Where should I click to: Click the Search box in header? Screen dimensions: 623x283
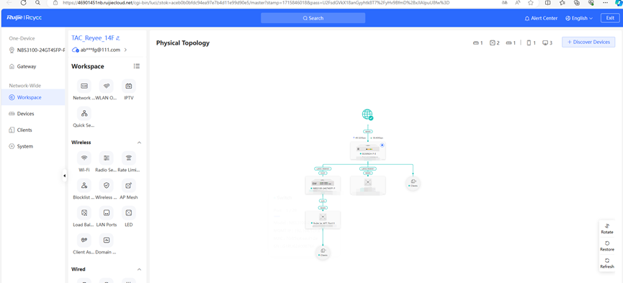(x=313, y=18)
